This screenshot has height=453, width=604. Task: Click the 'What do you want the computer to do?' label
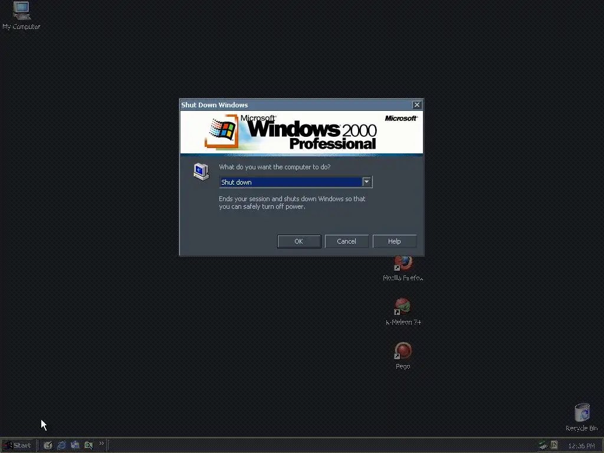coord(275,167)
